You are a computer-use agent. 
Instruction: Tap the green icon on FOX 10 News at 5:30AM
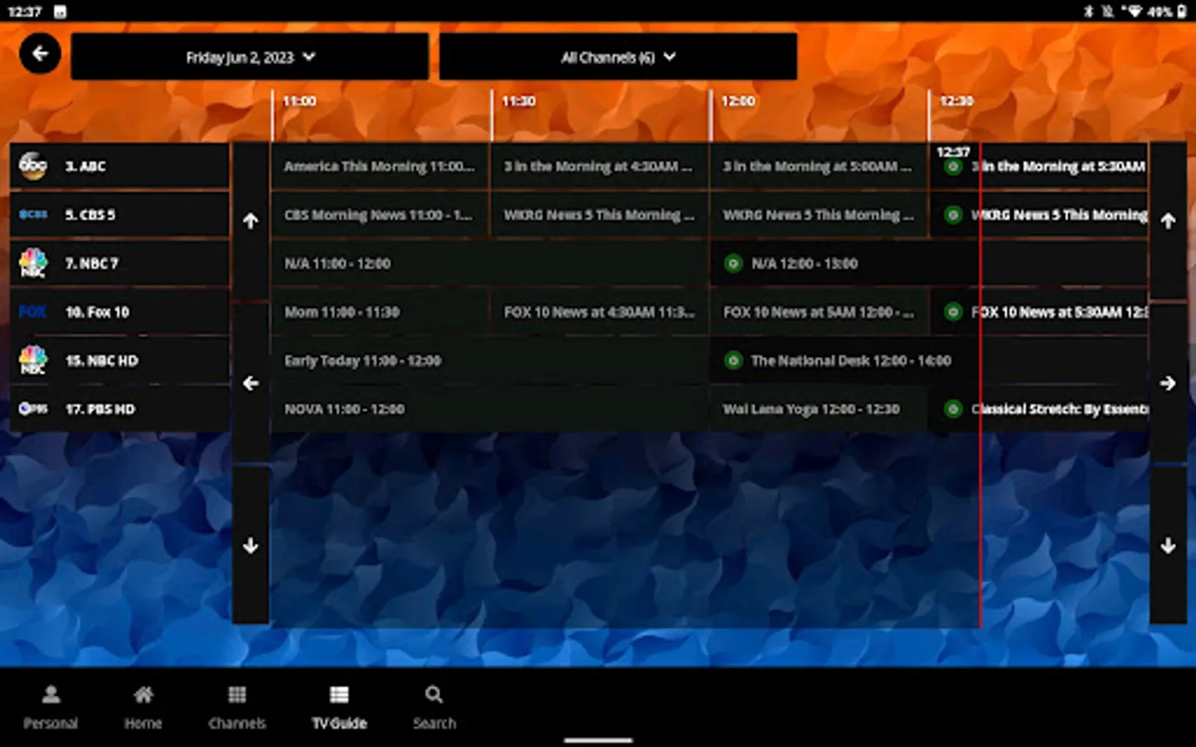(953, 312)
